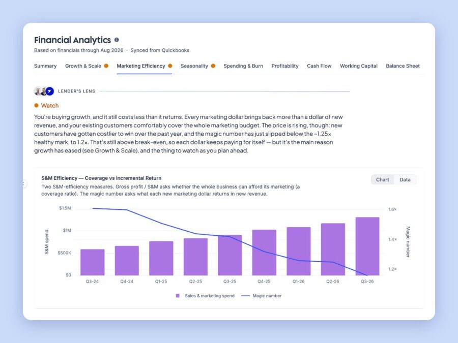
Task: Click the orange dot on Seasonality tab
Action: pyautogui.click(x=213, y=66)
